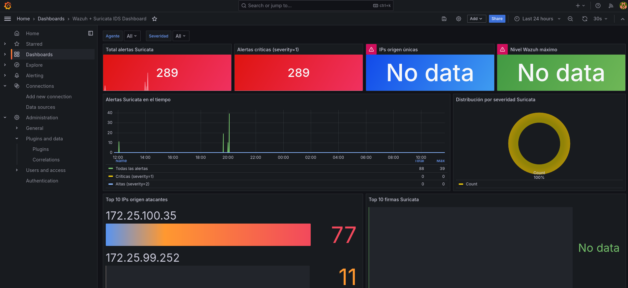The height and width of the screenshot is (288, 628).
Task: Click the warning icon on IPs origen únicas
Action: [371, 49]
